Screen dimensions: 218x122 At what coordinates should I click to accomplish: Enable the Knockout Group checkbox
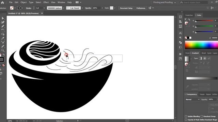(202, 116)
